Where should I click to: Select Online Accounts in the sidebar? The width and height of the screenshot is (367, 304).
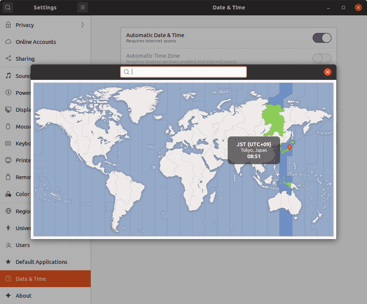pos(36,42)
